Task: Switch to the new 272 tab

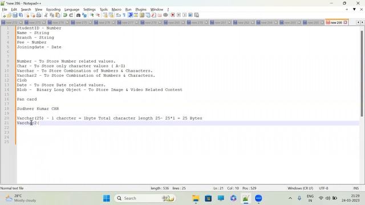Action: click(x=11, y=23)
